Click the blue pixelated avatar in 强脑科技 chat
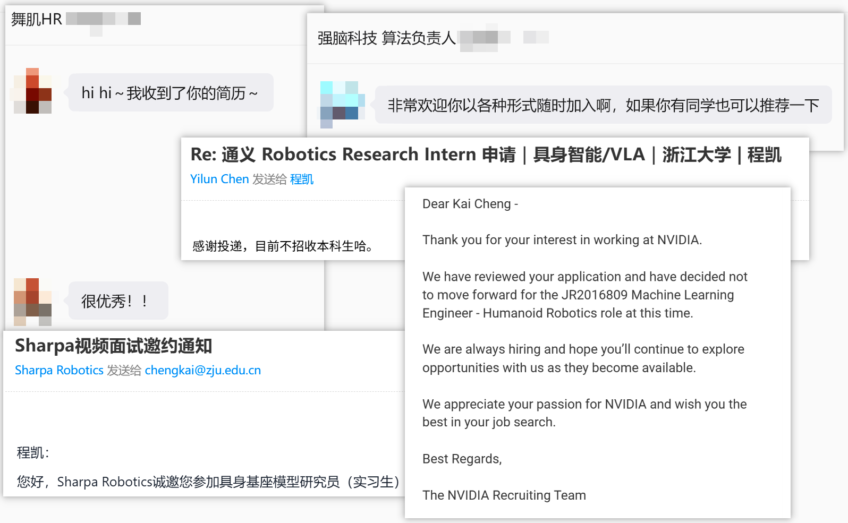This screenshot has width=848, height=523. coord(341,105)
